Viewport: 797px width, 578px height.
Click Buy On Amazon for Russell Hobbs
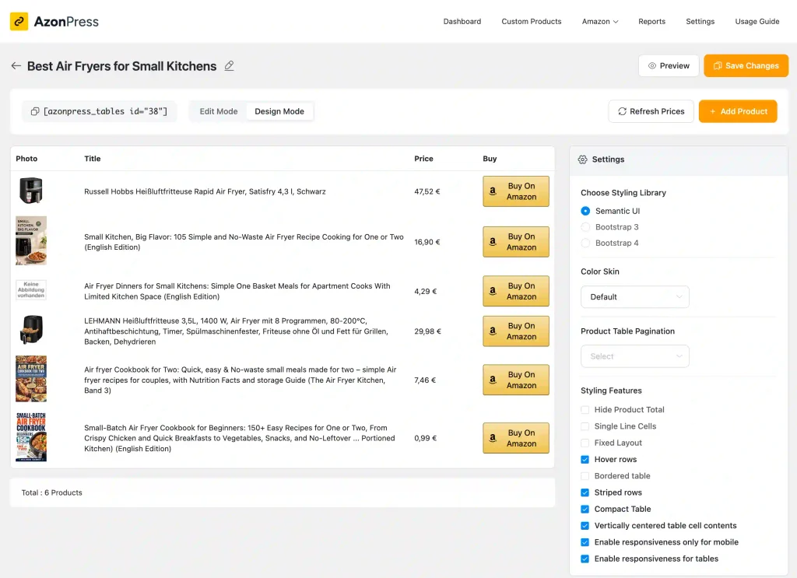click(x=515, y=191)
